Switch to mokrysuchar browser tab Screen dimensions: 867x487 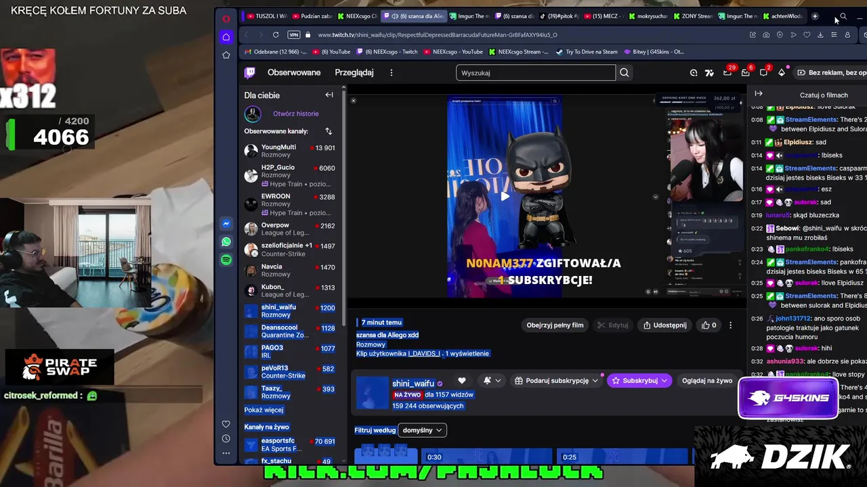(x=648, y=16)
